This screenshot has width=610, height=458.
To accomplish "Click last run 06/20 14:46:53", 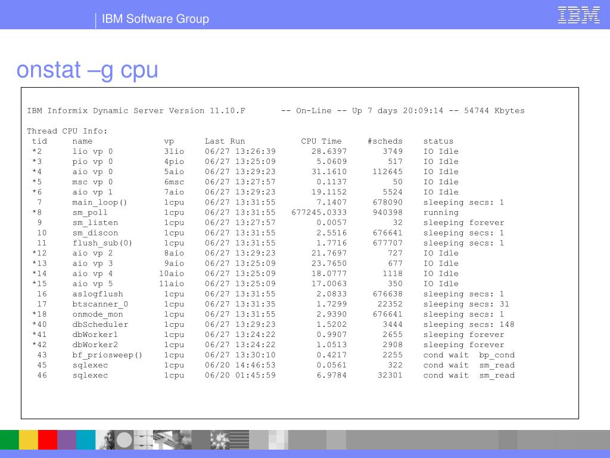I will coord(240,365).
